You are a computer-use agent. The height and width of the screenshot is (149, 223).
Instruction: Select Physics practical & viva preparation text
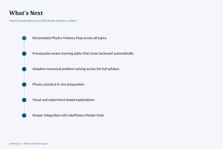pos(58,84)
